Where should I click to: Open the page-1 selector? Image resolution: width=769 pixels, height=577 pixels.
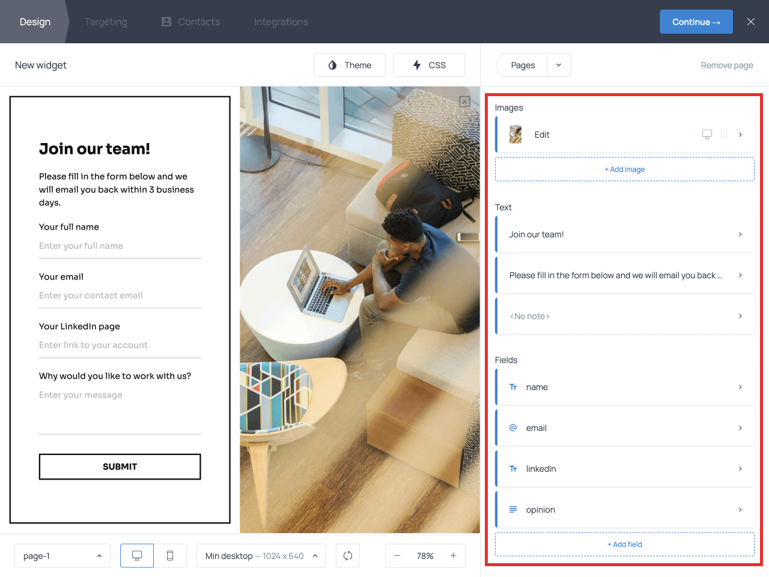click(62, 555)
